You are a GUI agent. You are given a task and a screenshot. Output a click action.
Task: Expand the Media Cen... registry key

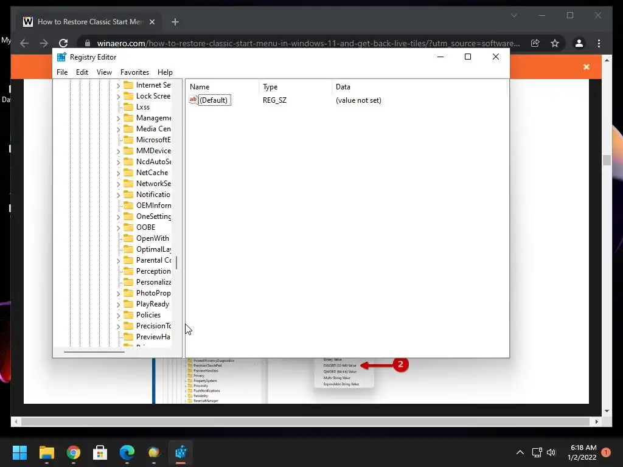pyautogui.click(x=118, y=130)
